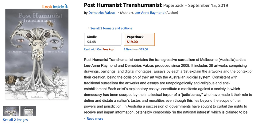This screenshot has width=268, height=124.
Task: Click the Paperback – September 15, 2019 subtitle
Action: tap(196, 6)
